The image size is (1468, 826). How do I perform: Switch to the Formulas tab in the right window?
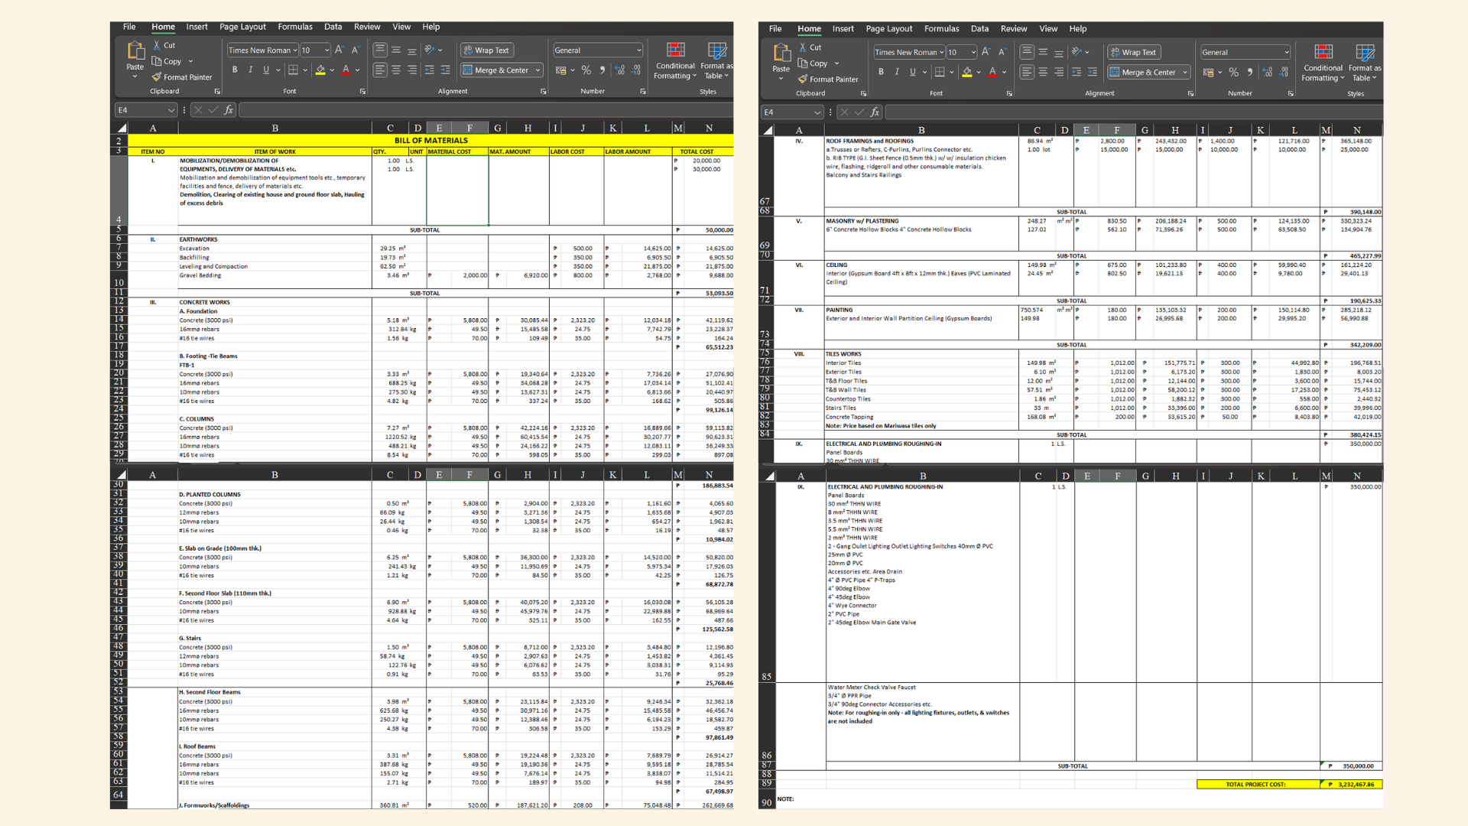pos(941,29)
